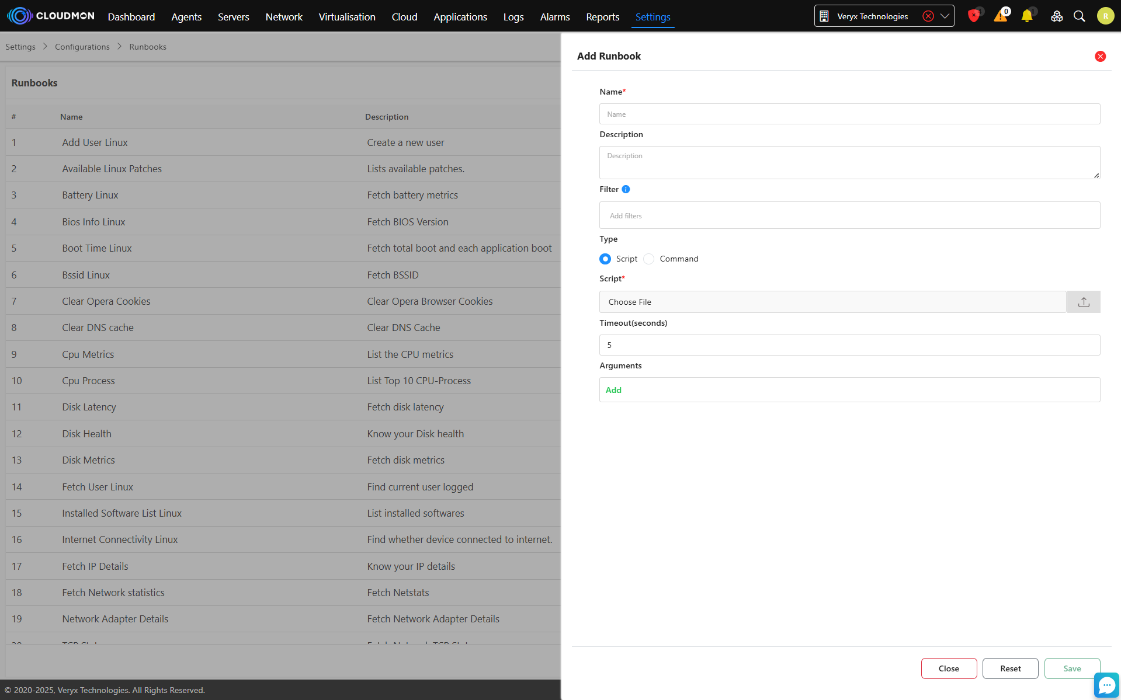Clear the Veryx Technologies organization selection
This screenshot has height=700, width=1121.
point(928,16)
